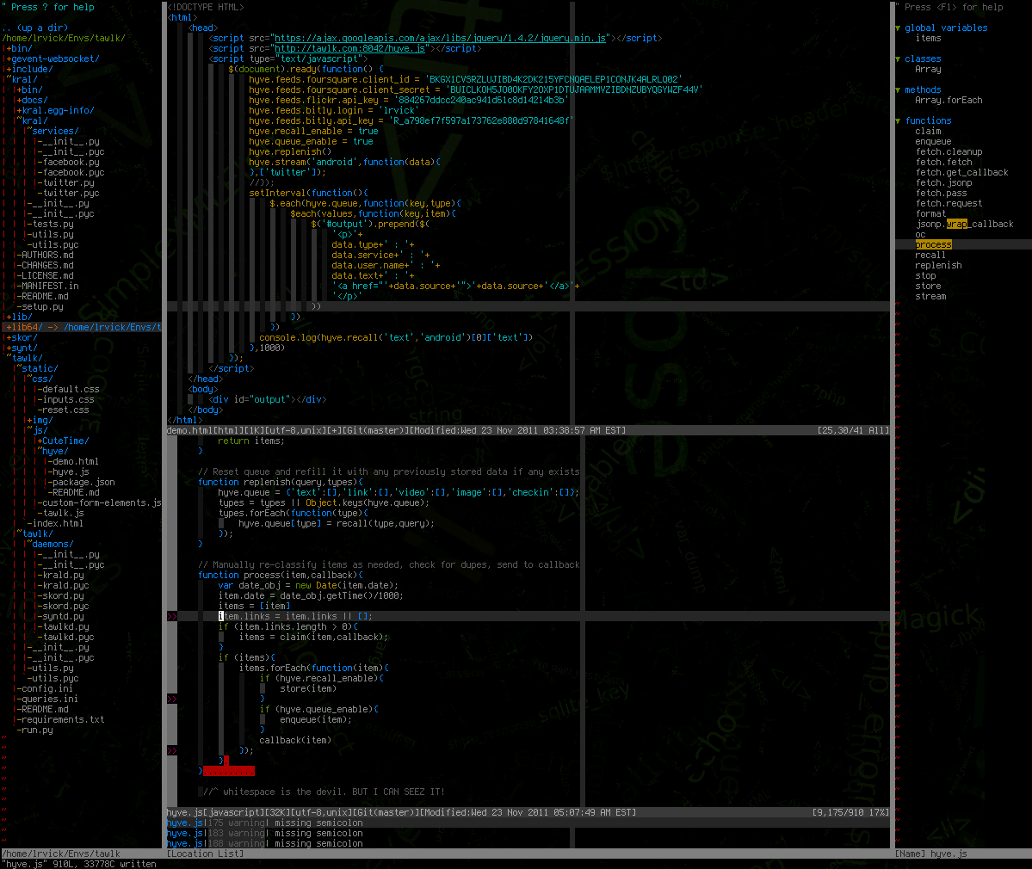
Task: Jump to the jsonp.wrap_callback function tag
Action: pyautogui.click(x=965, y=225)
